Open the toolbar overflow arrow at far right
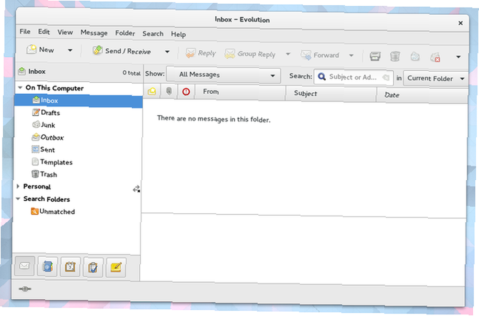The width and height of the screenshot is (479, 316). [x=458, y=57]
